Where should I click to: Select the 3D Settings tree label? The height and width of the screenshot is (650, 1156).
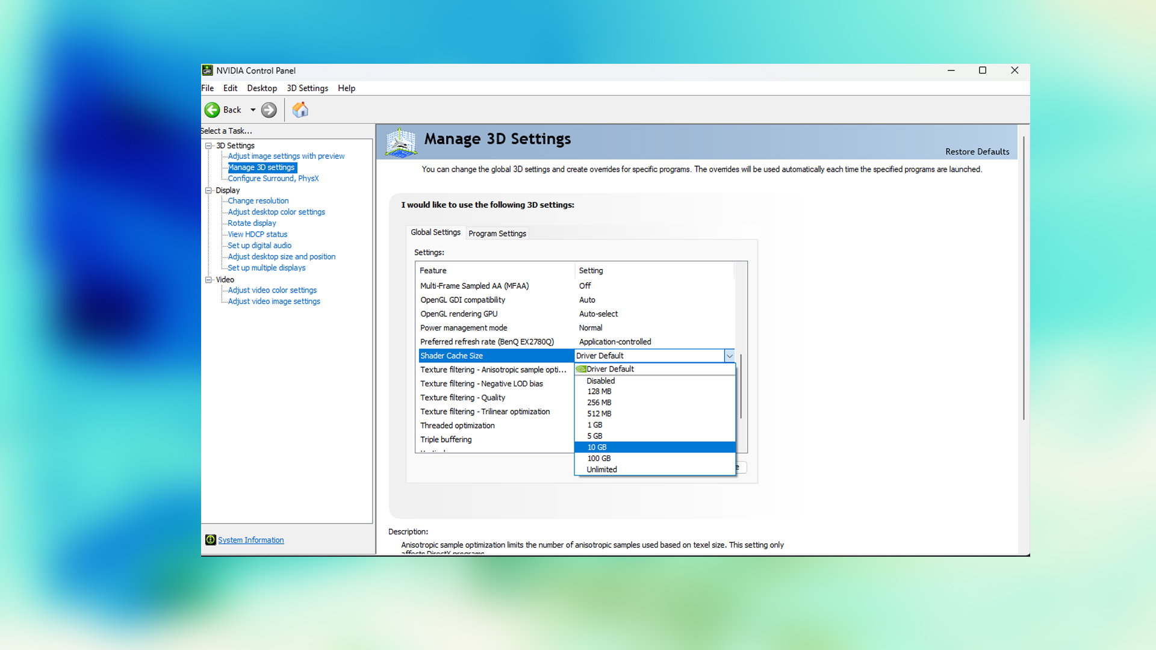click(235, 146)
